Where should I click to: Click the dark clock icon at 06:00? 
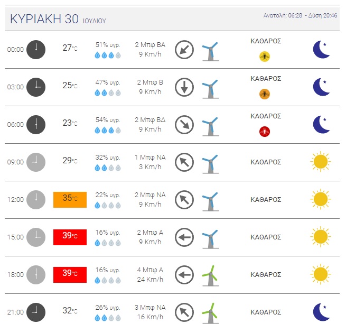click(36, 125)
